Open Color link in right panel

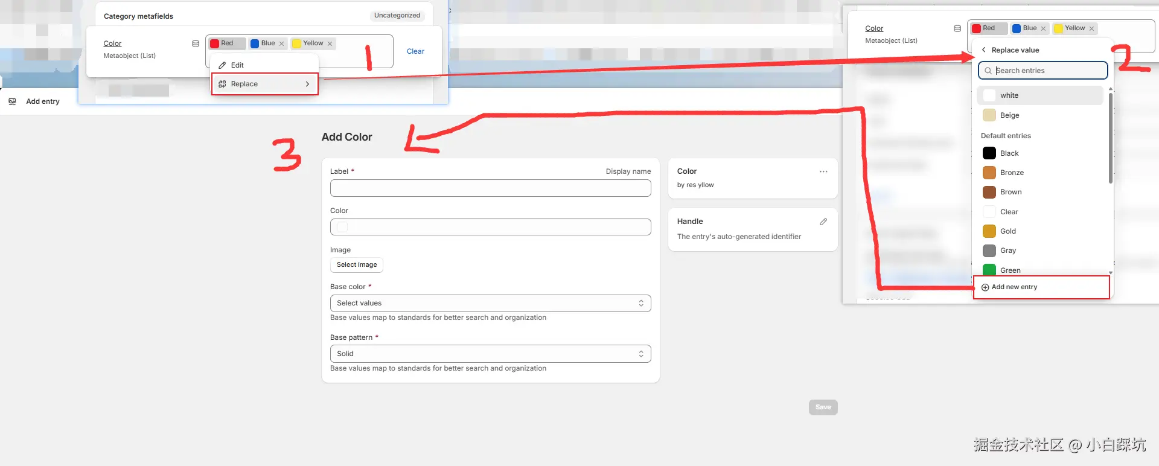(874, 28)
